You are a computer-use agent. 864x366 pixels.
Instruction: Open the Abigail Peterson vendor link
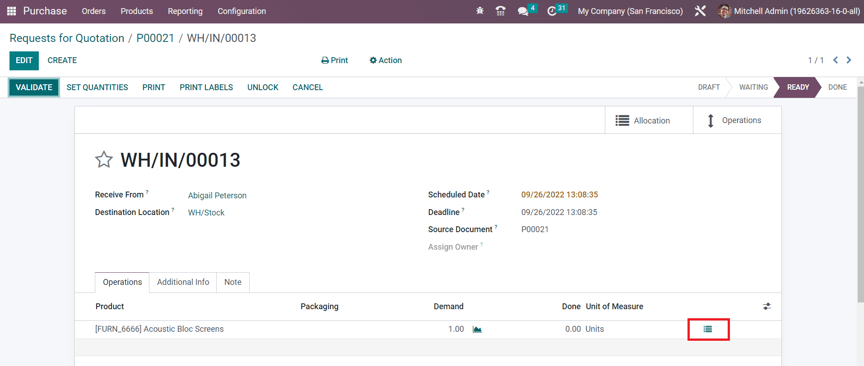(x=217, y=196)
